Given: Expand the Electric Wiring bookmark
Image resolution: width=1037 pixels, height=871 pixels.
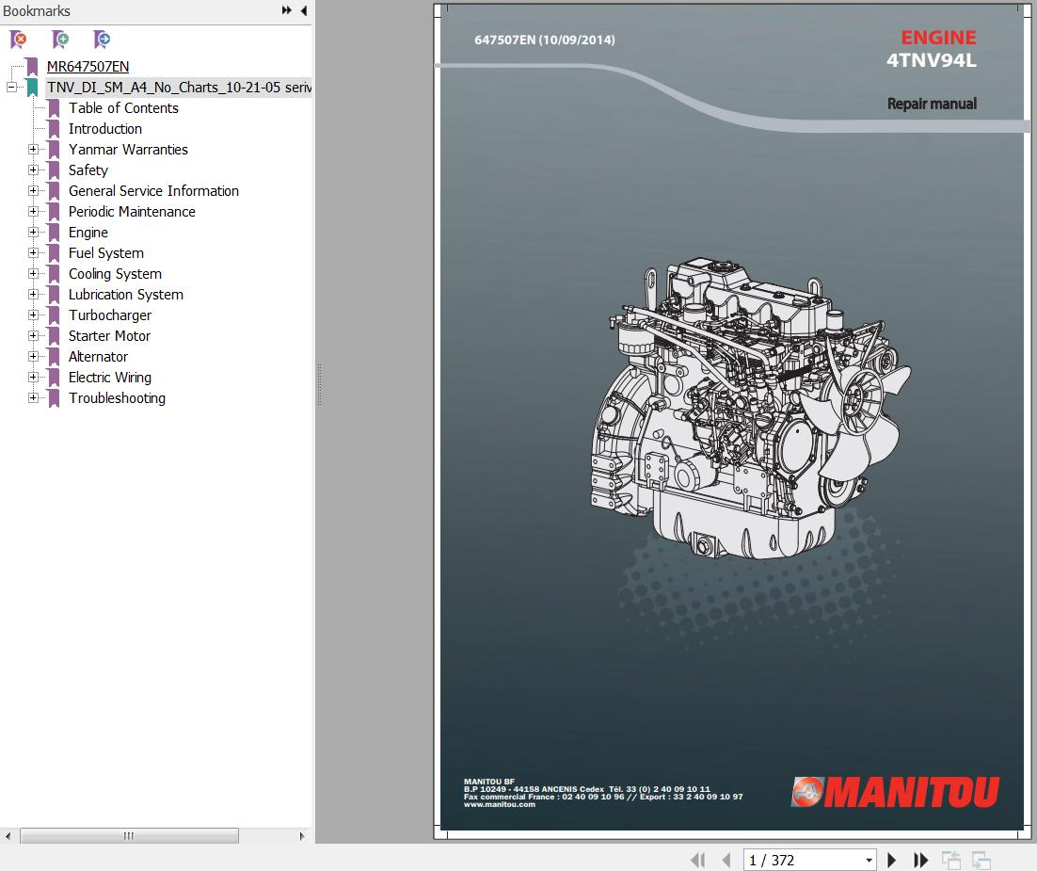Looking at the screenshot, I should coord(33,378).
